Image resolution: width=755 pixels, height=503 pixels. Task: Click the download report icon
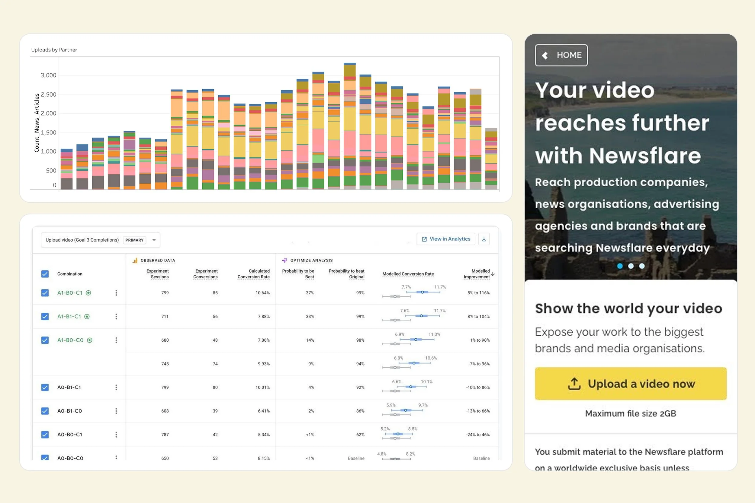(484, 239)
